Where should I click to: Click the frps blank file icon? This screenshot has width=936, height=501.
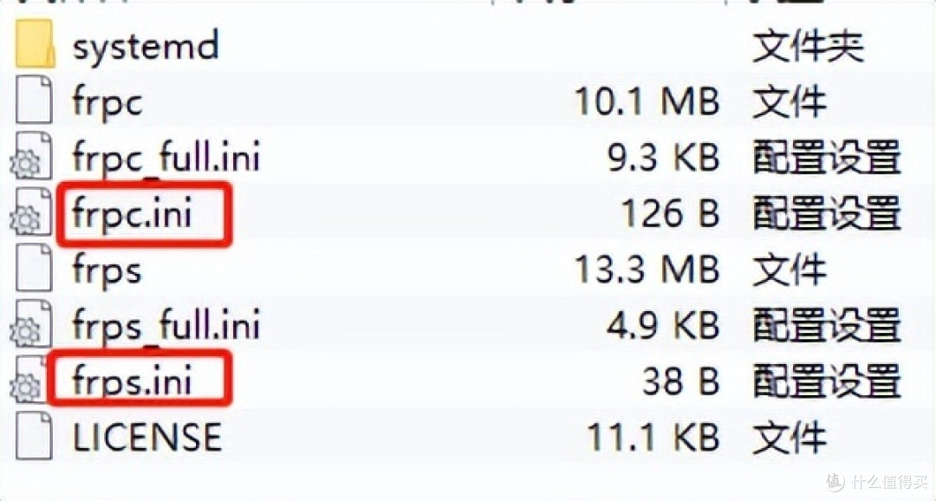pyautogui.click(x=34, y=268)
